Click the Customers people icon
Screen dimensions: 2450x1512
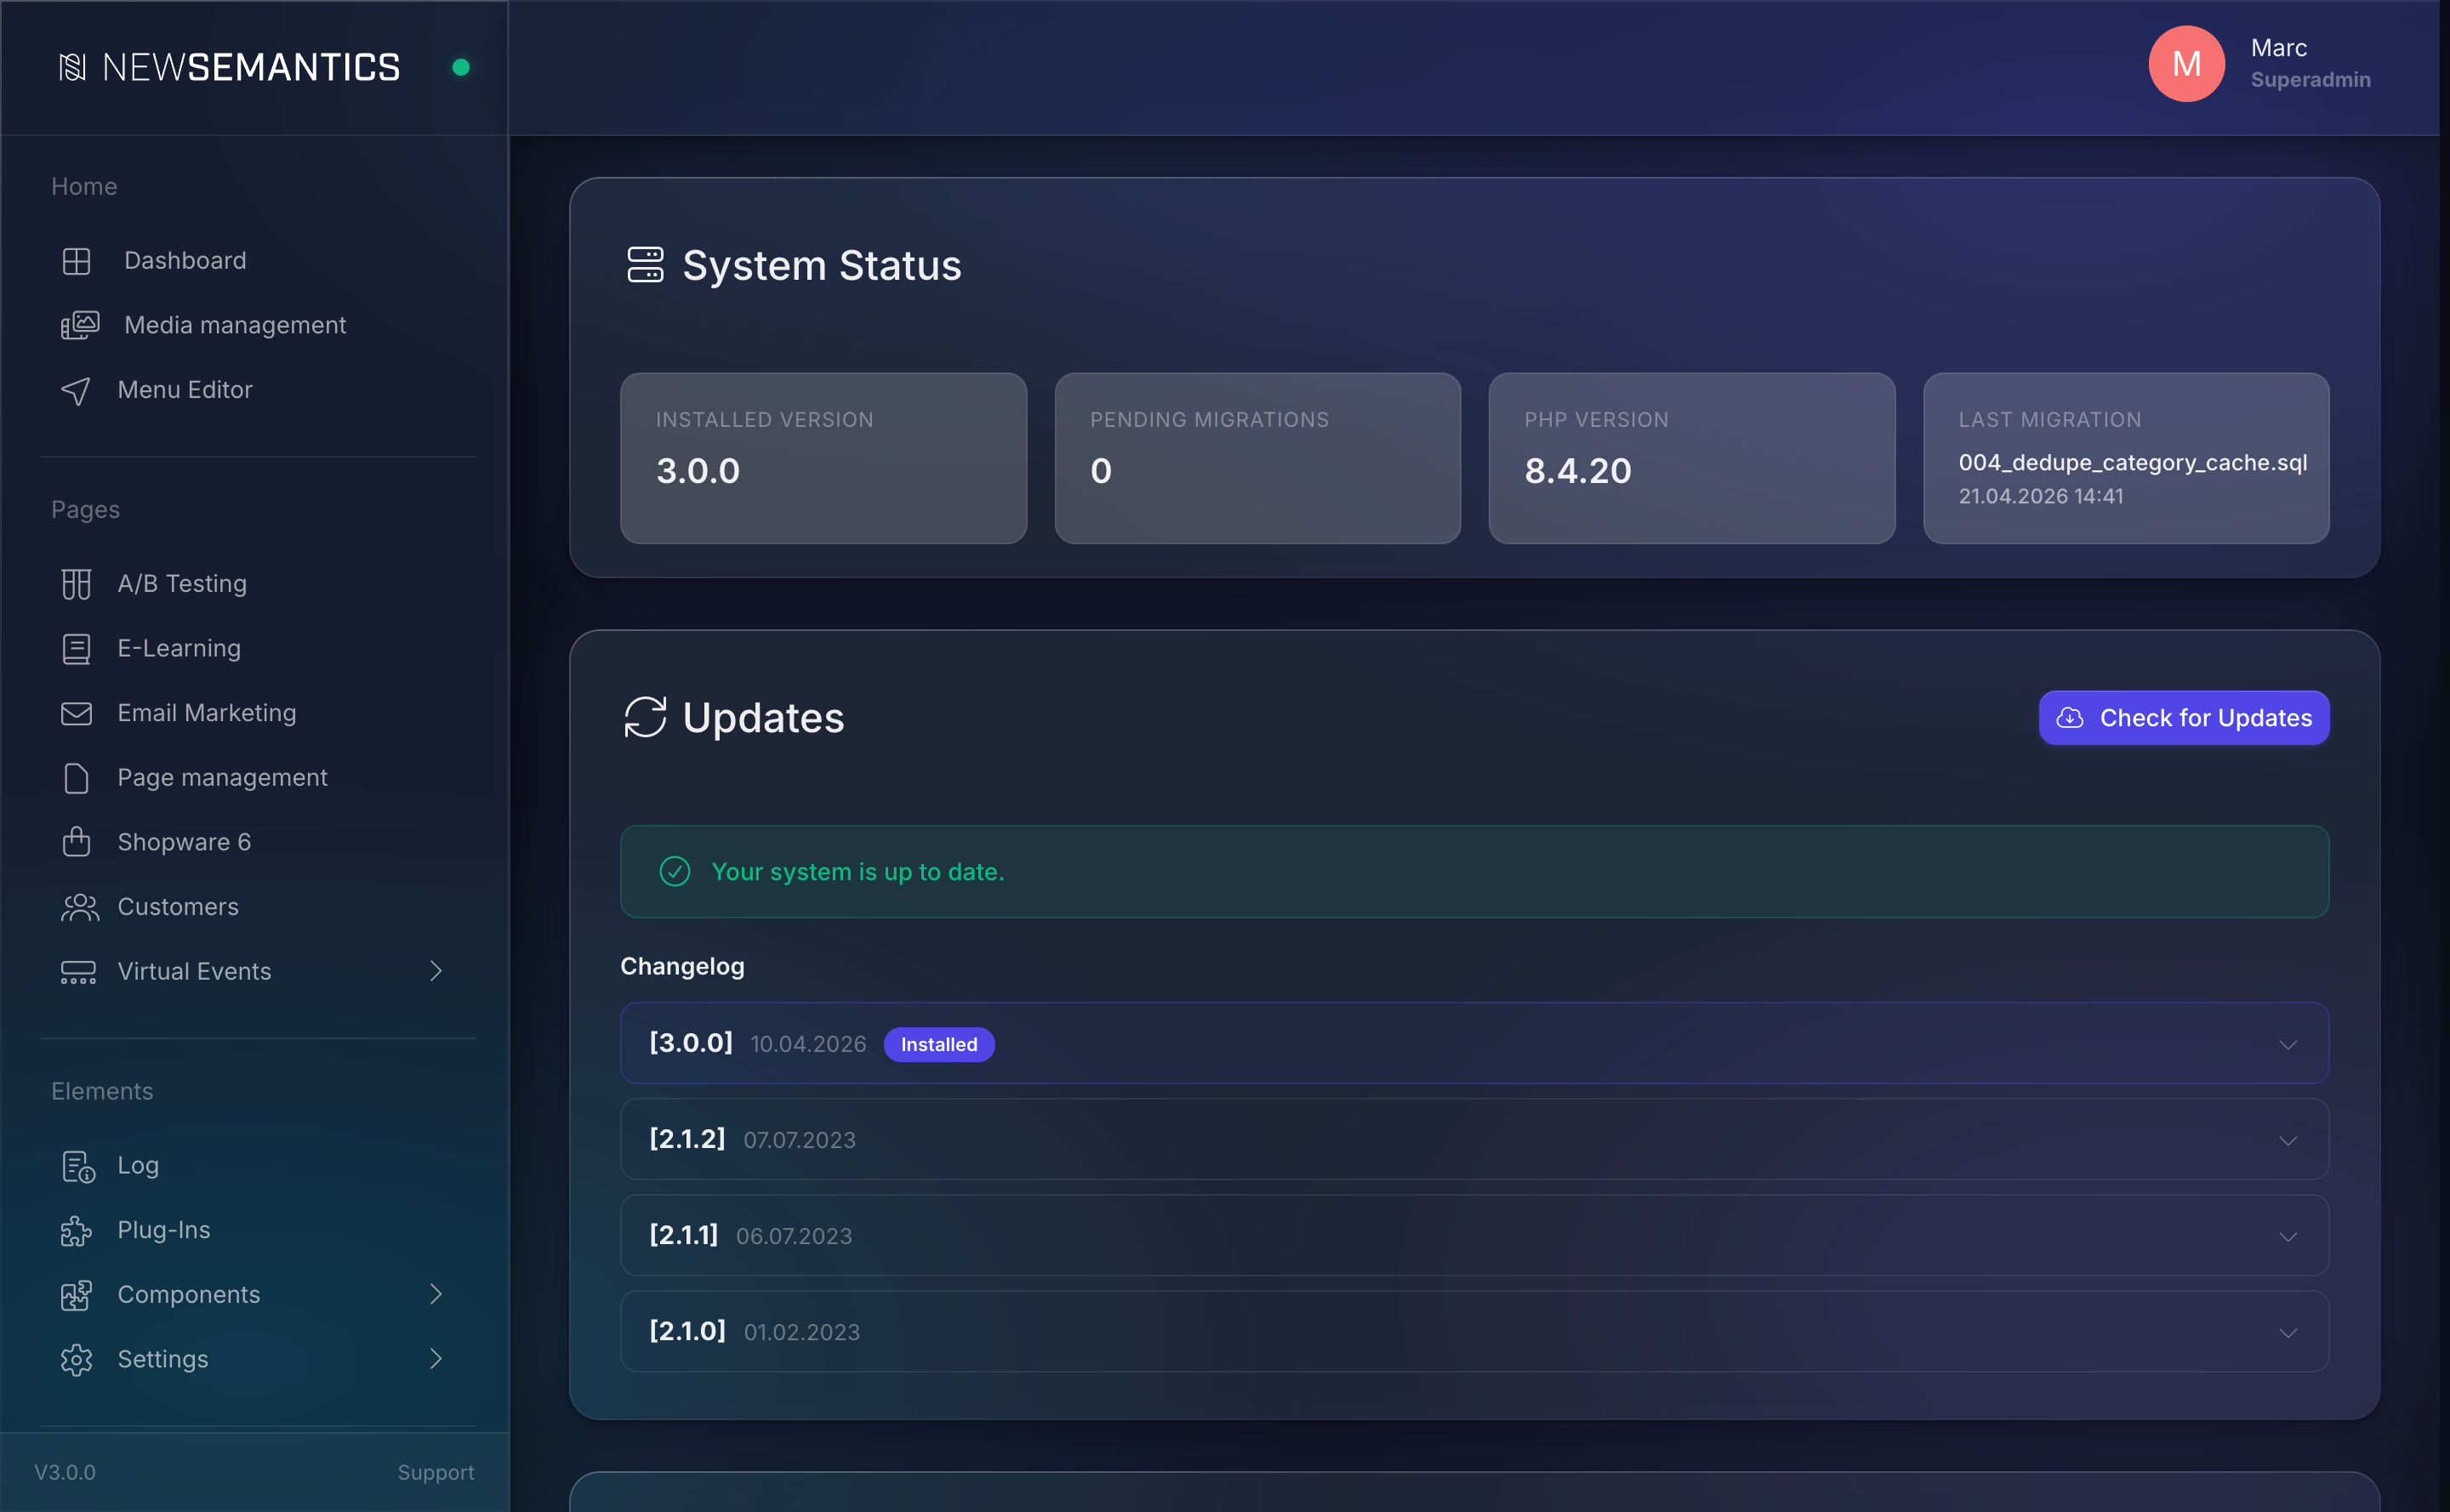coord(79,907)
